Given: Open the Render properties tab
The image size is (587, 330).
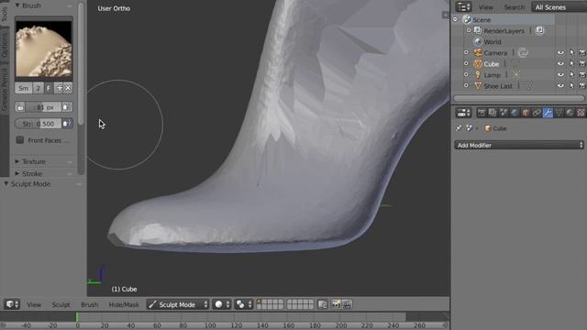Looking at the screenshot, I should pos(482,113).
